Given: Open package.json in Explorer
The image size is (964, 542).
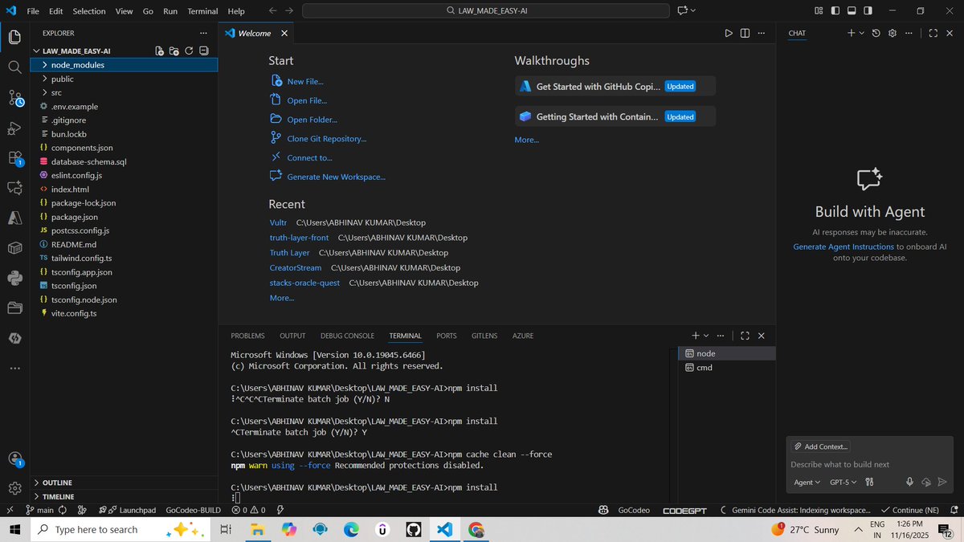Looking at the screenshot, I should coord(75,217).
